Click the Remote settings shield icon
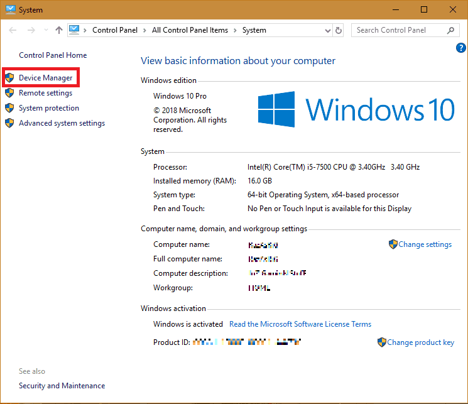Screen dimensions: 468x404 tap(9, 93)
